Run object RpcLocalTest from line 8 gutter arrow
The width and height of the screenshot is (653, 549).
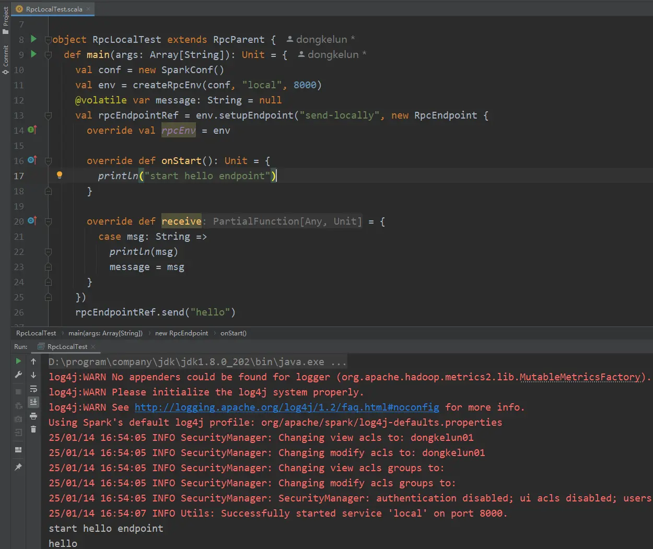(x=33, y=39)
